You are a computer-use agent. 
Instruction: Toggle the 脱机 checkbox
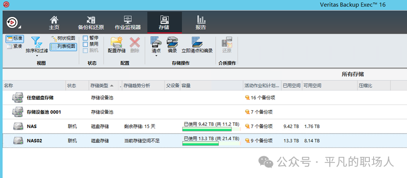click(x=85, y=51)
